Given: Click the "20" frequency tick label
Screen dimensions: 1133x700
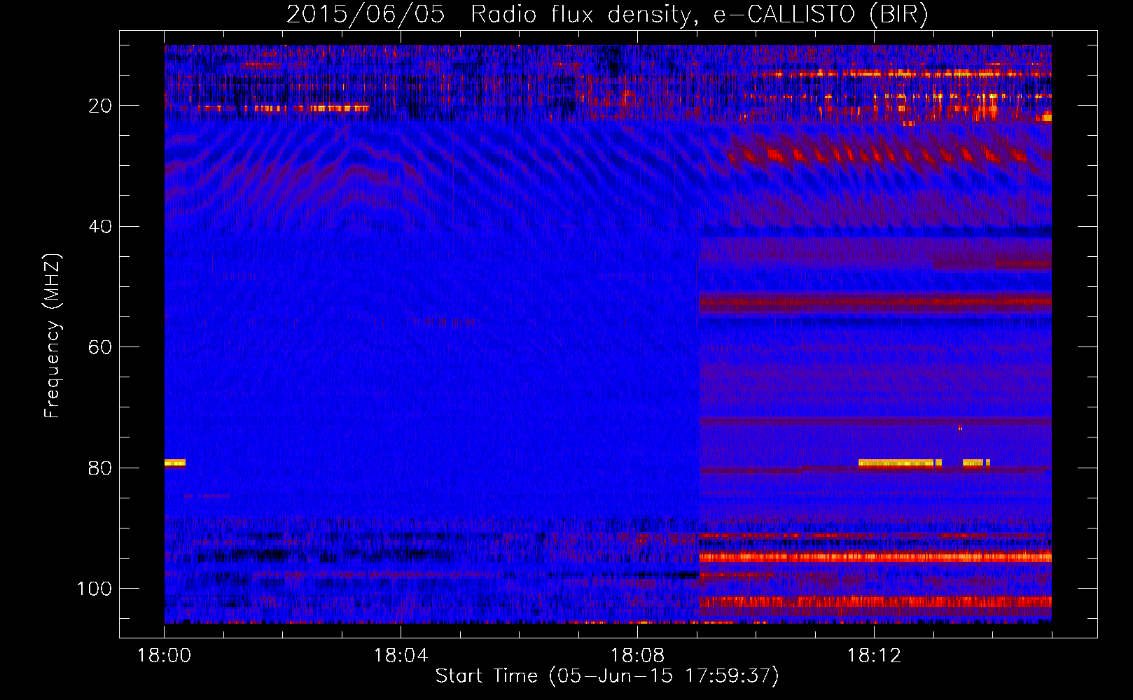Looking at the screenshot, I should click(101, 106).
